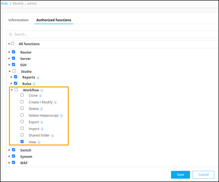The height and width of the screenshot is (182, 219).
Task: Click the Cancel button
Action: (203, 175)
